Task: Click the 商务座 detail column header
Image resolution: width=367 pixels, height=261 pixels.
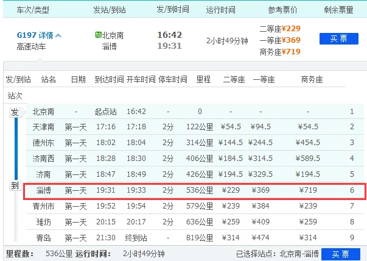Action: [312, 80]
